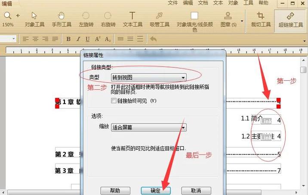Maximize the editor window

293,3
